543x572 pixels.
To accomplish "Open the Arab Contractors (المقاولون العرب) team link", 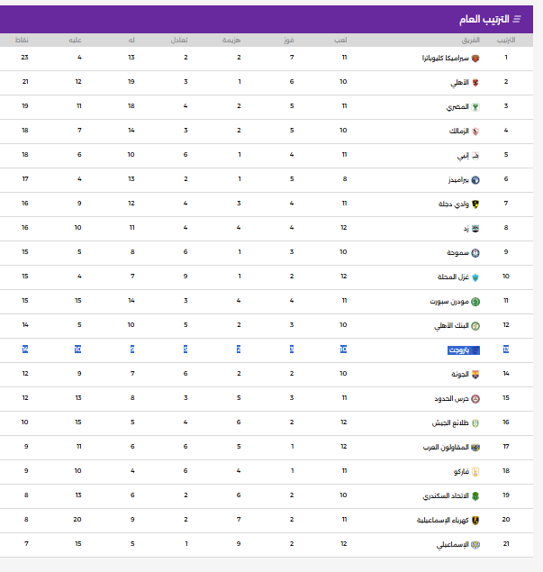I will [444, 448].
